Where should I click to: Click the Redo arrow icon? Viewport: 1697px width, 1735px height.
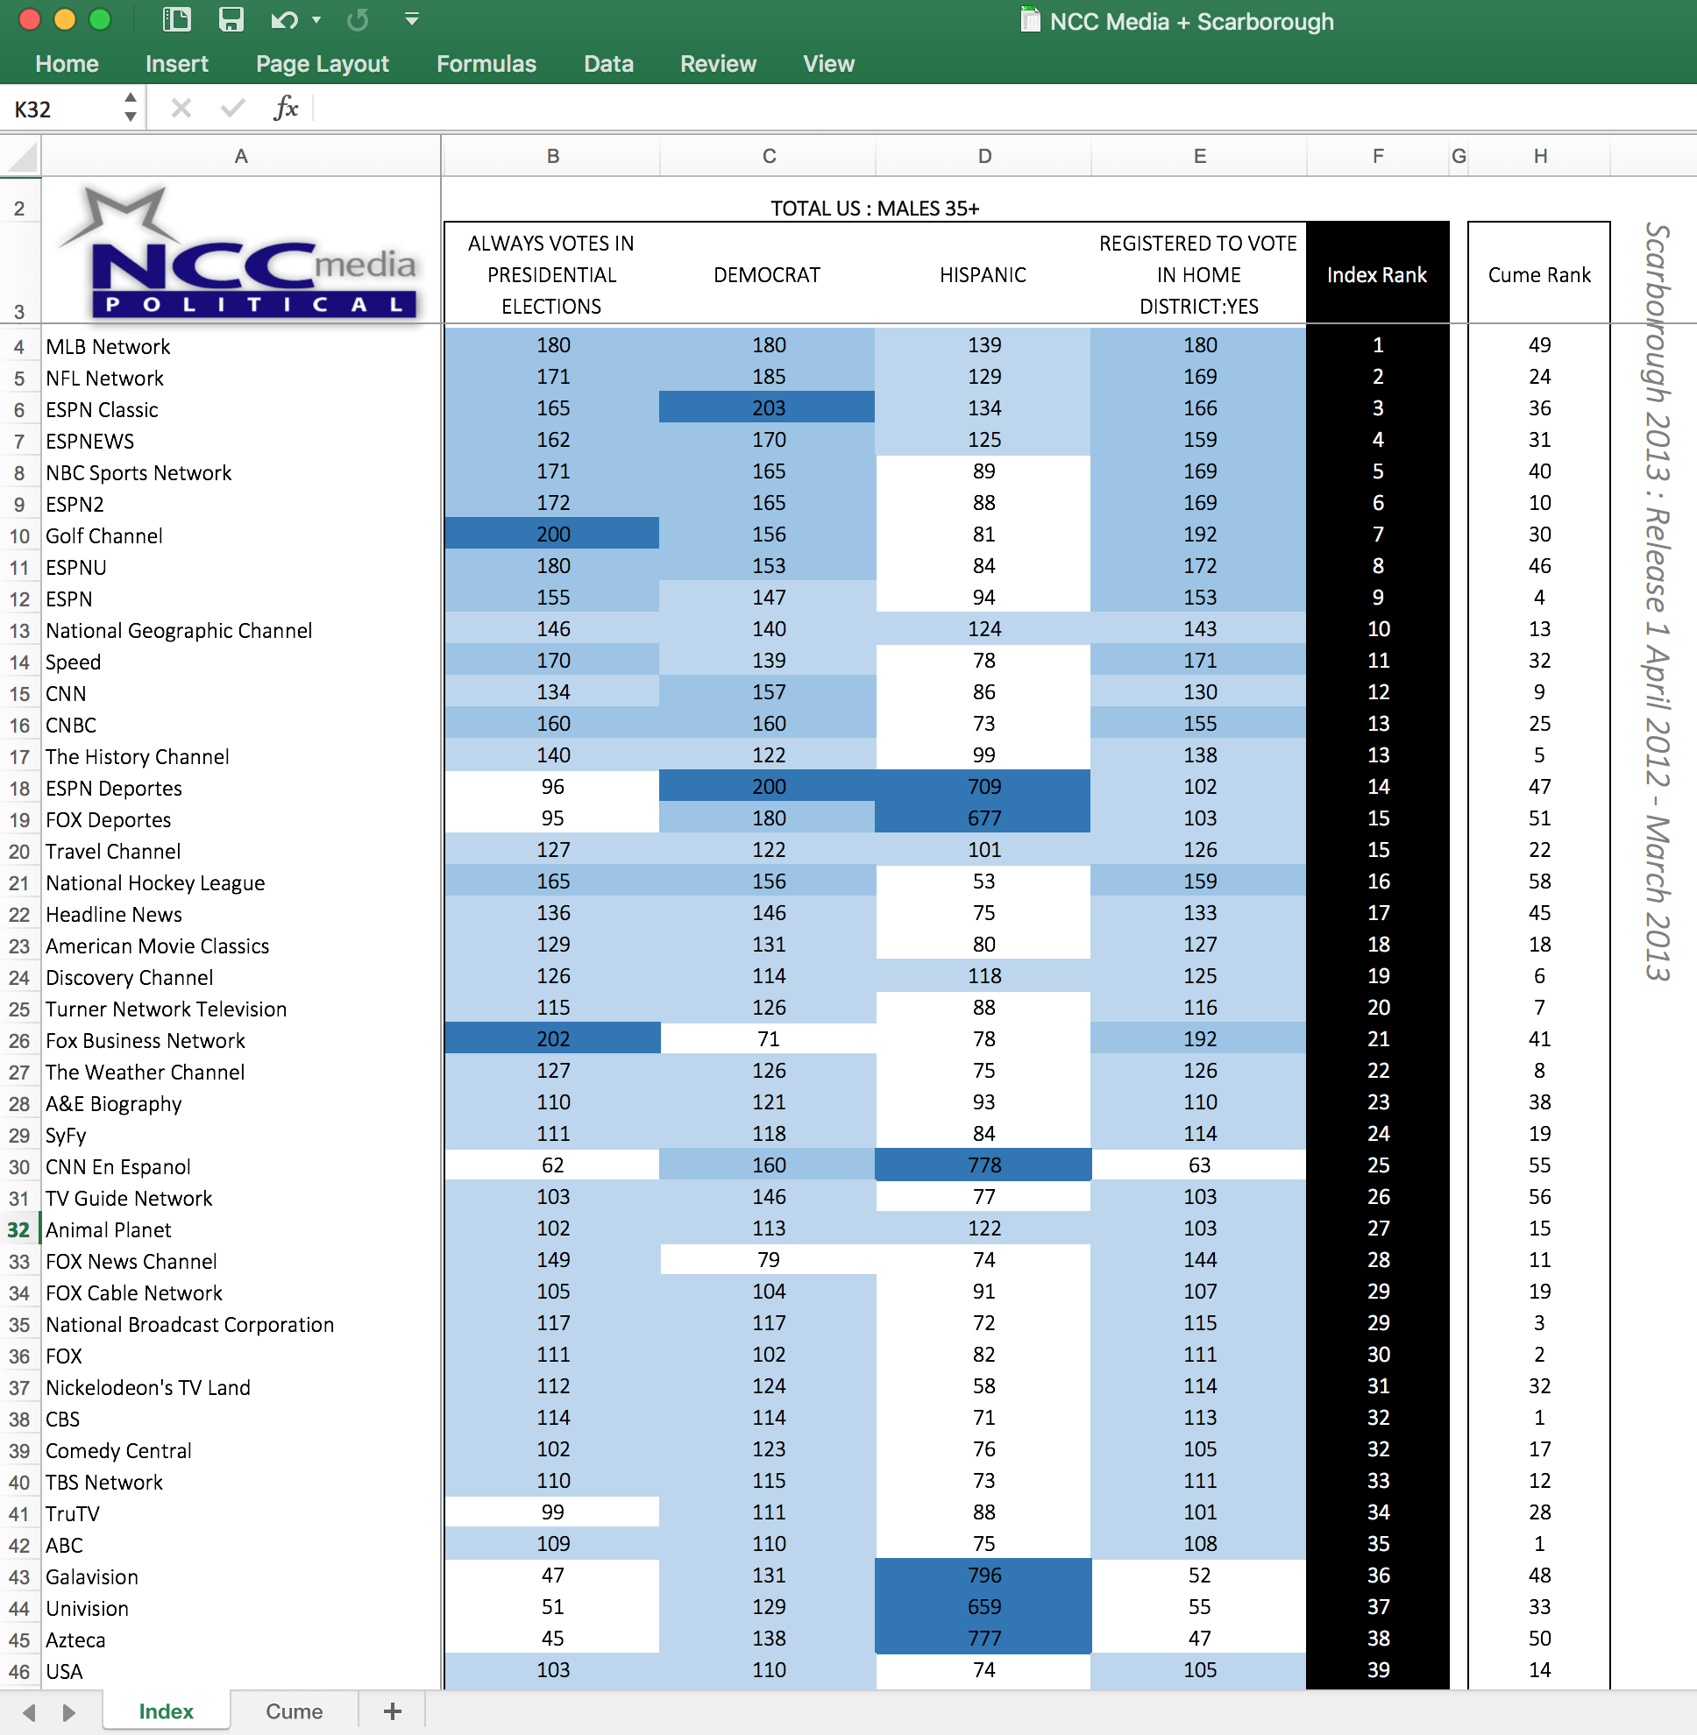pos(358,19)
